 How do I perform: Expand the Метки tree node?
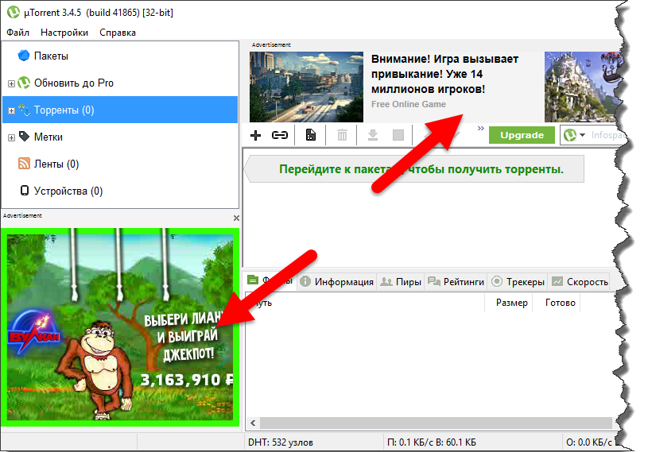tap(11, 138)
